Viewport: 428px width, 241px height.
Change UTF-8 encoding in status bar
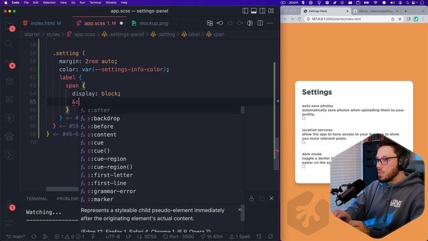112,236
